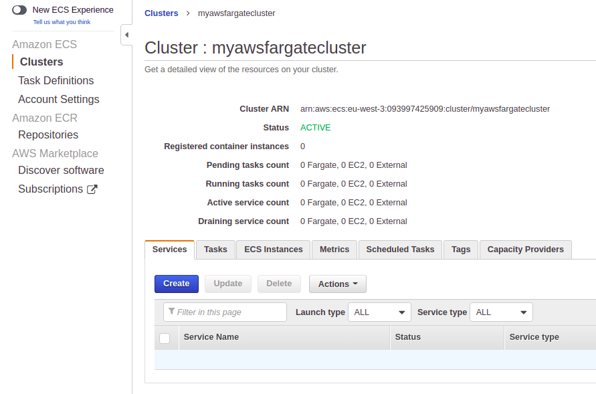Open the ECS Instances tab

tap(273, 250)
